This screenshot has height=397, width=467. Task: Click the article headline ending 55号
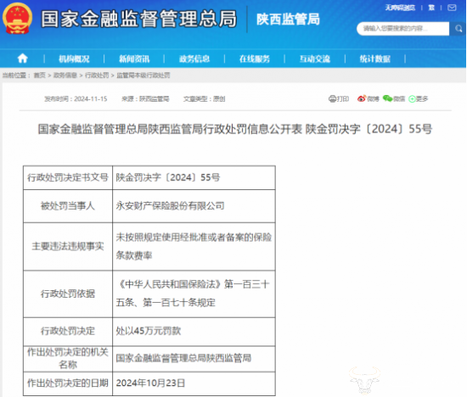(235, 129)
